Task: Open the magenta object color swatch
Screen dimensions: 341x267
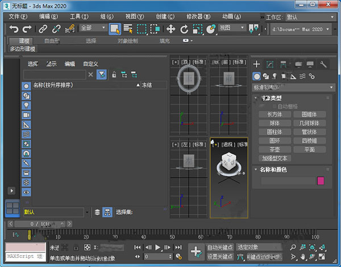Action: coord(321,181)
